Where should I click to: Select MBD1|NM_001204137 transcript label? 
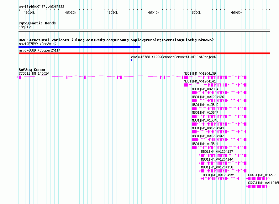[217, 152]
